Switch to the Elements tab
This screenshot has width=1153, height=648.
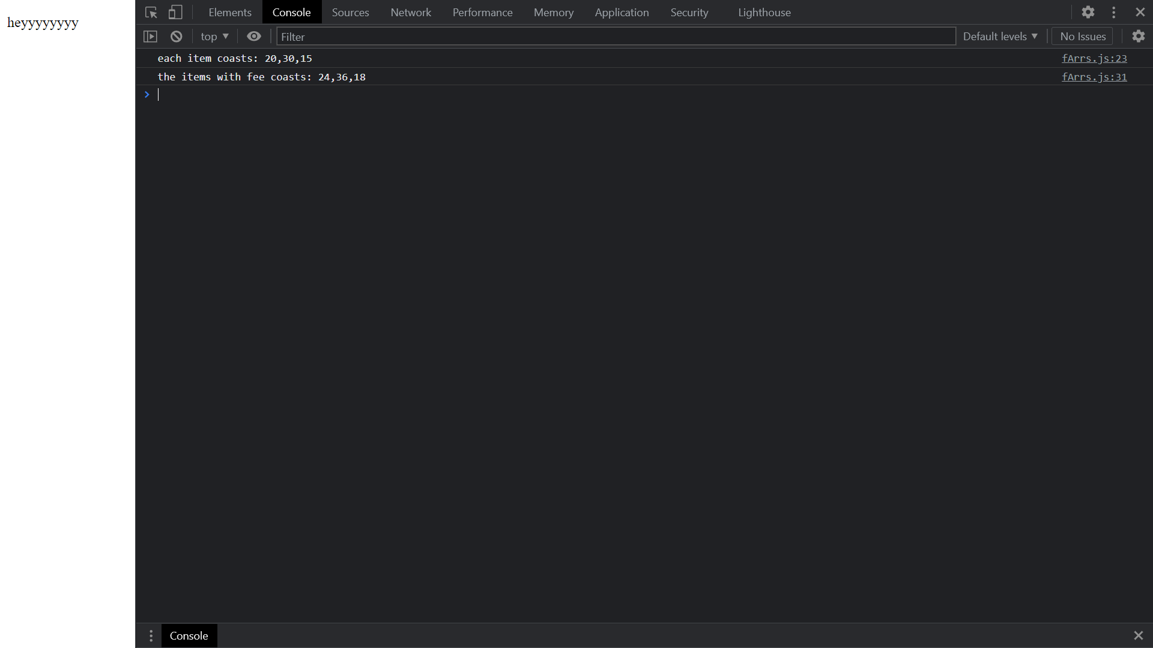pos(229,13)
